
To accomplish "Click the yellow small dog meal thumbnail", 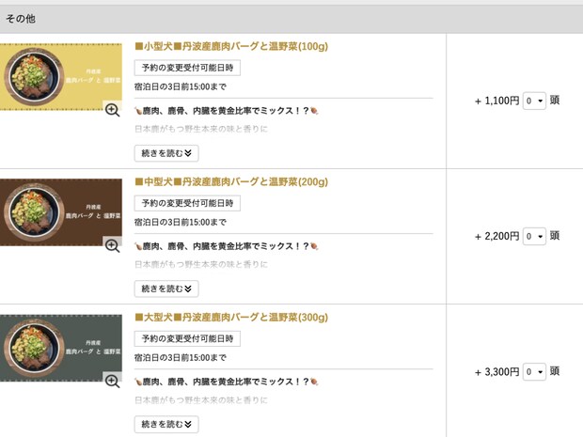I will (x=56, y=77).
